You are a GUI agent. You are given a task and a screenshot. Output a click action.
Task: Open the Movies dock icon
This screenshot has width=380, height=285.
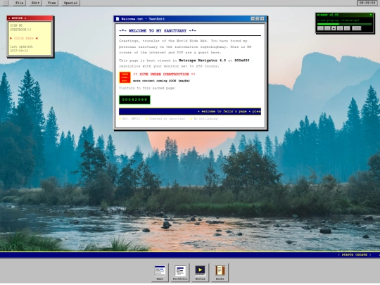[x=200, y=272]
